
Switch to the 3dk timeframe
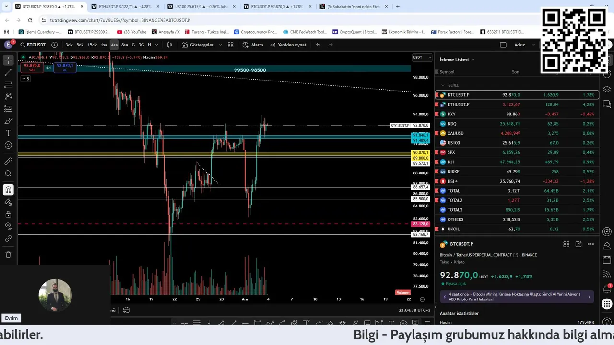69,45
